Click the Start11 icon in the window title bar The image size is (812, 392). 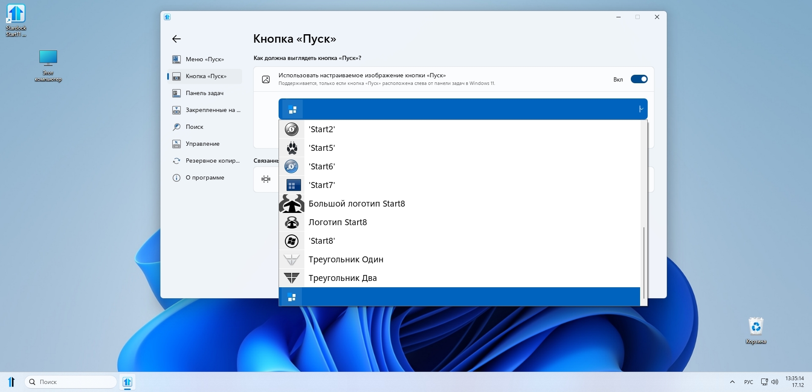(x=167, y=17)
